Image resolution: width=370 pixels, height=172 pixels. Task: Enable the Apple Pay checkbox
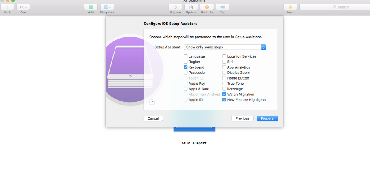[186, 84]
